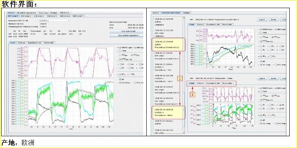
Task: Open Experiment info tab of Demo experiment
Action: point(213,83)
